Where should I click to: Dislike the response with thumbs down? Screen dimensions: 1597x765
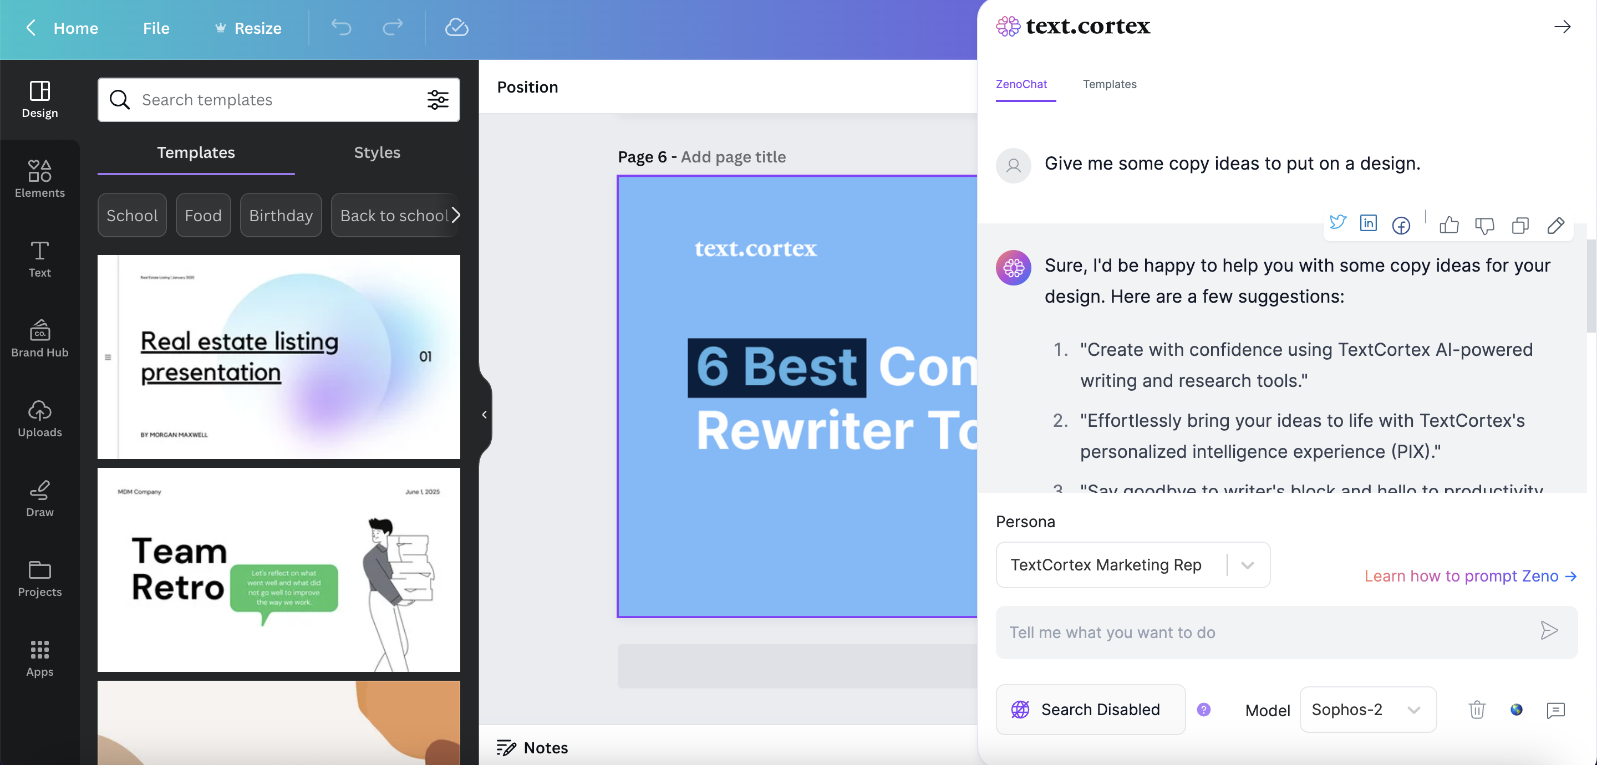click(x=1484, y=226)
